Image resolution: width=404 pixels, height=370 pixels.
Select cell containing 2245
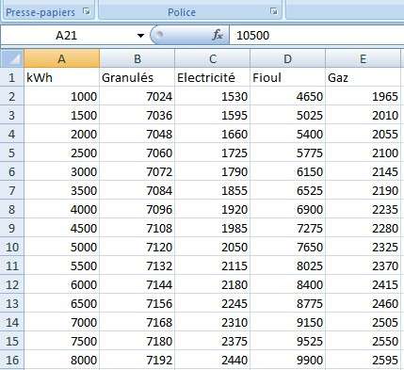coord(213,303)
